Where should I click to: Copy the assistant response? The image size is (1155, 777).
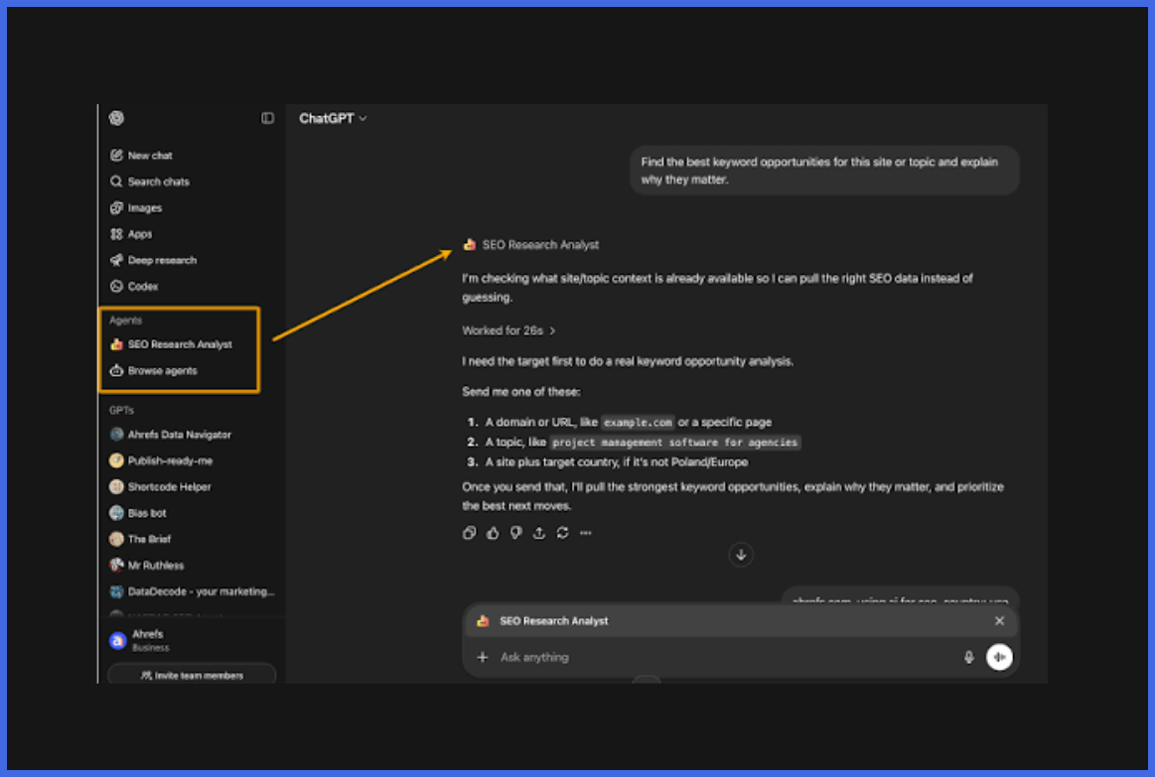tap(469, 533)
